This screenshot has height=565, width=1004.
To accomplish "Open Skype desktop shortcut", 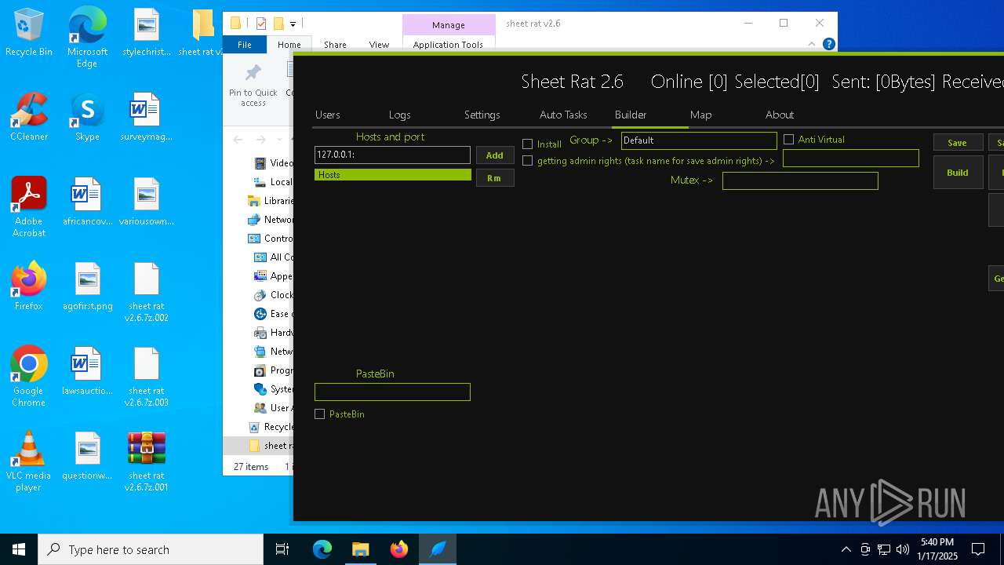I will point(87,116).
